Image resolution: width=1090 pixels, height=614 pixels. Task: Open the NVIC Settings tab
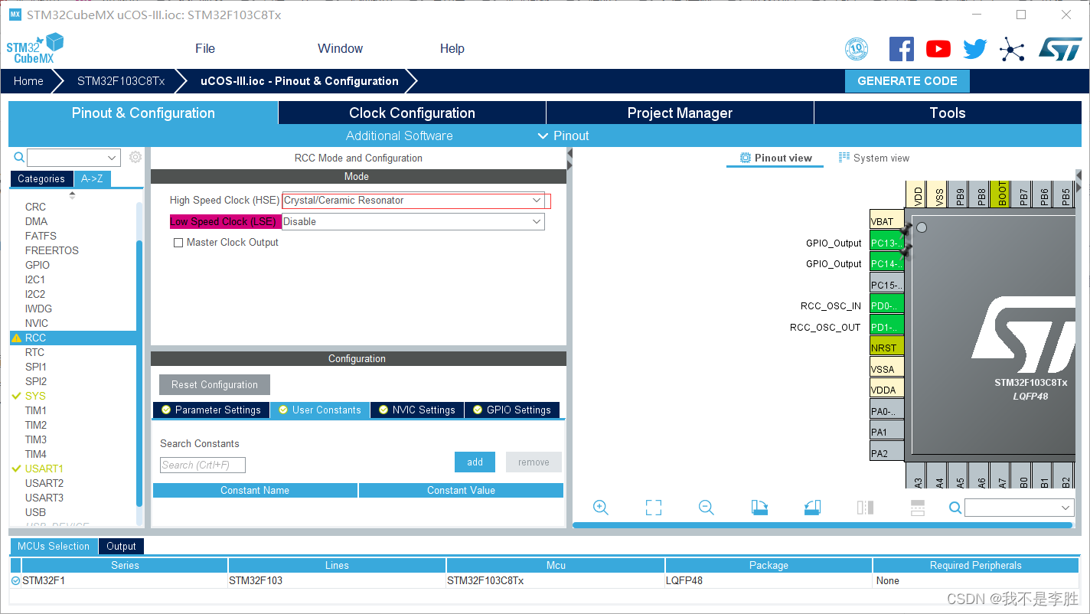(416, 410)
